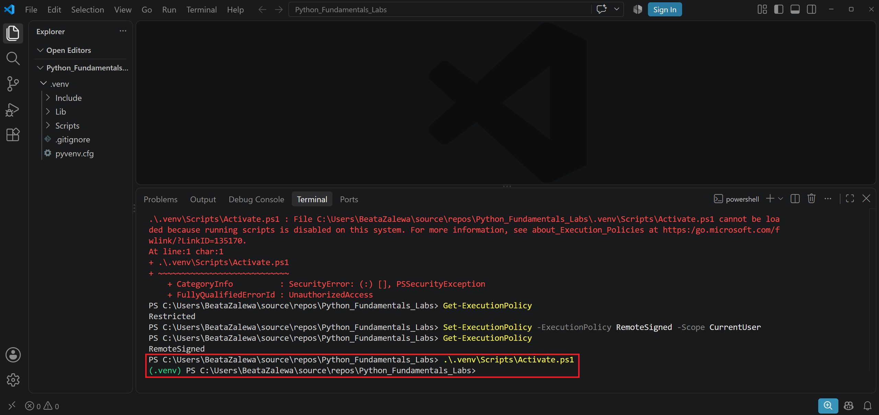This screenshot has width=879, height=415.
Task: Go back using navigation arrow
Action: click(x=262, y=10)
